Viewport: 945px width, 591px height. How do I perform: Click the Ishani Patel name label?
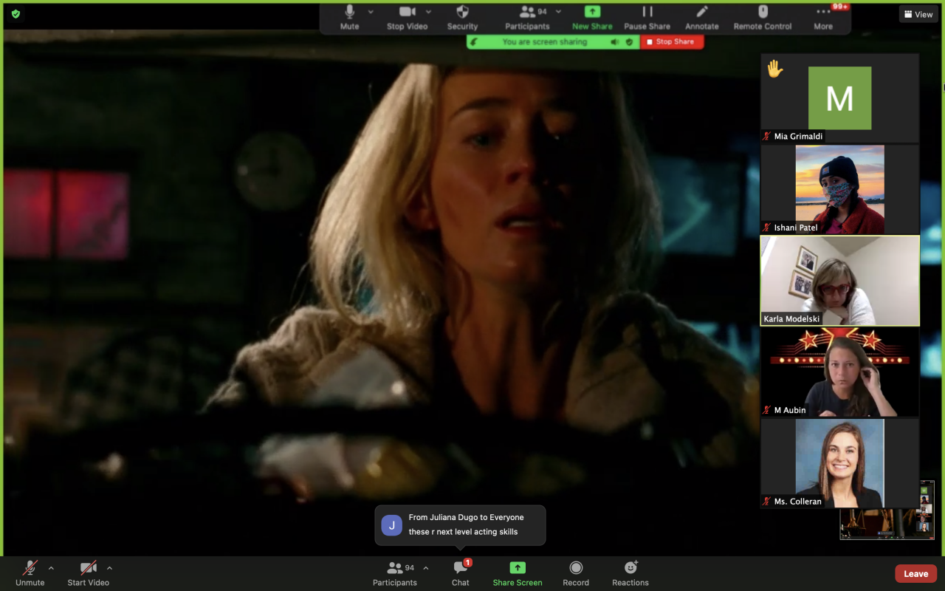click(796, 228)
